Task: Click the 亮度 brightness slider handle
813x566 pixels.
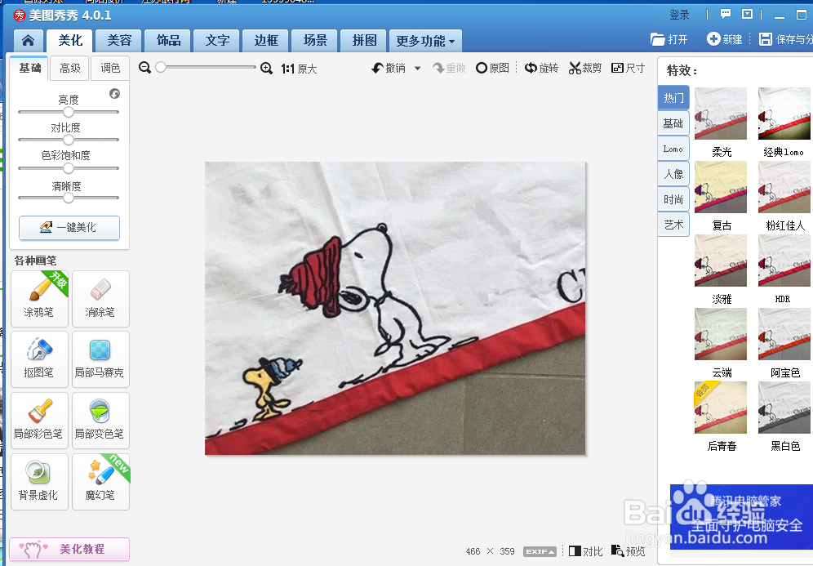Action: [x=69, y=112]
